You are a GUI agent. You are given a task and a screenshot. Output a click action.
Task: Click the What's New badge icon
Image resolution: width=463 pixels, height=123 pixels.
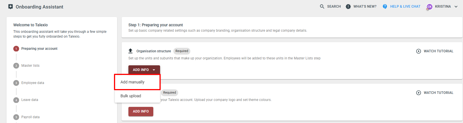click(348, 7)
